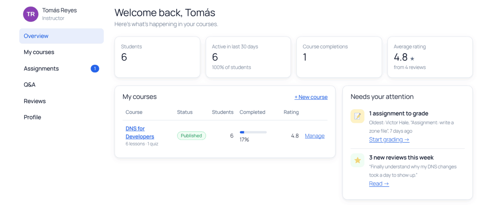The height and width of the screenshot is (212, 492).
Task: Click the Students column header
Action: tap(223, 112)
